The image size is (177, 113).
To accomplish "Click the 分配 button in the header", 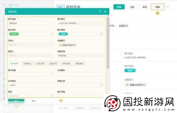I will pyautogui.click(x=132, y=7).
